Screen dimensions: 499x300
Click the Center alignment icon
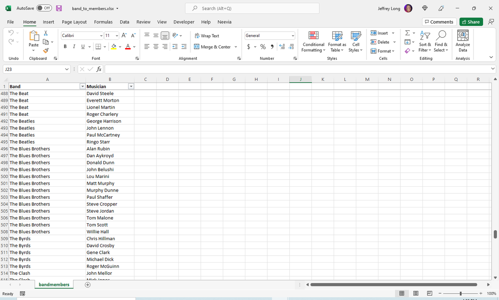[x=156, y=46]
